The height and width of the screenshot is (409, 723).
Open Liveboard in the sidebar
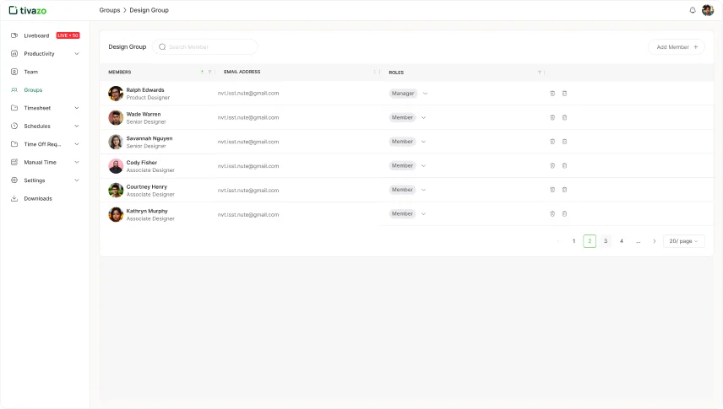coord(36,35)
